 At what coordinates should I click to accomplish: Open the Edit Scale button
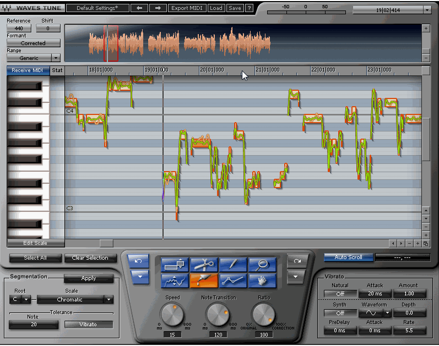click(x=36, y=243)
